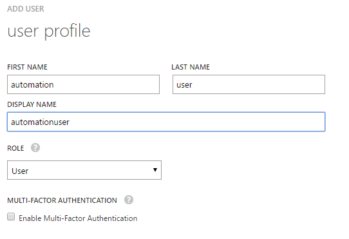Click the FIRST NAME field label
349x239 pixels.
27,67
